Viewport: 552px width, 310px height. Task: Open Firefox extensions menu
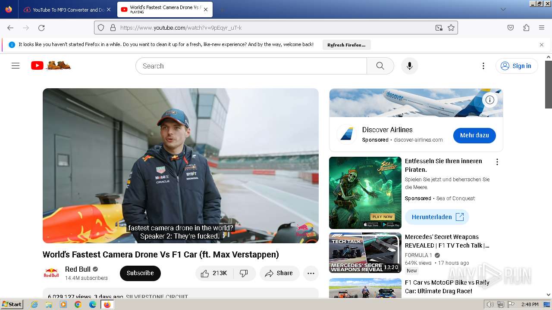[x=526, y=28]
